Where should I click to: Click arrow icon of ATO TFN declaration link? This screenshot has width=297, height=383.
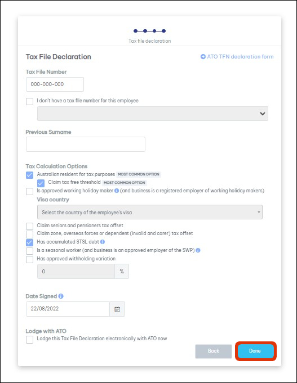coord(203,57)
